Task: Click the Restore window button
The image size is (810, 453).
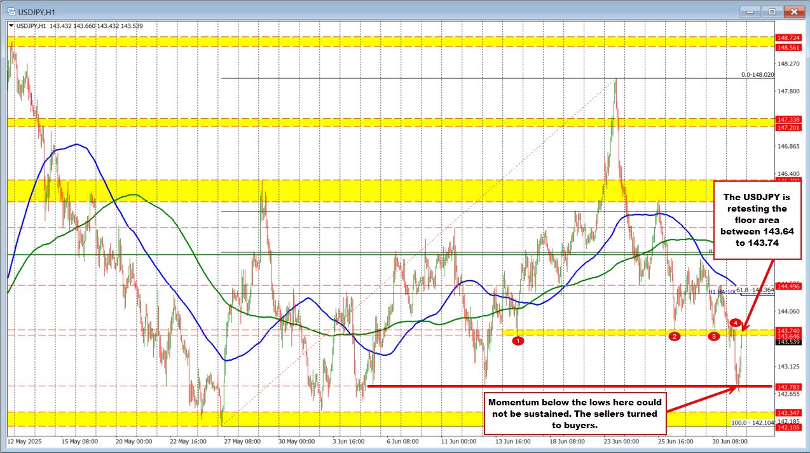Action: (x=771, y=11)
